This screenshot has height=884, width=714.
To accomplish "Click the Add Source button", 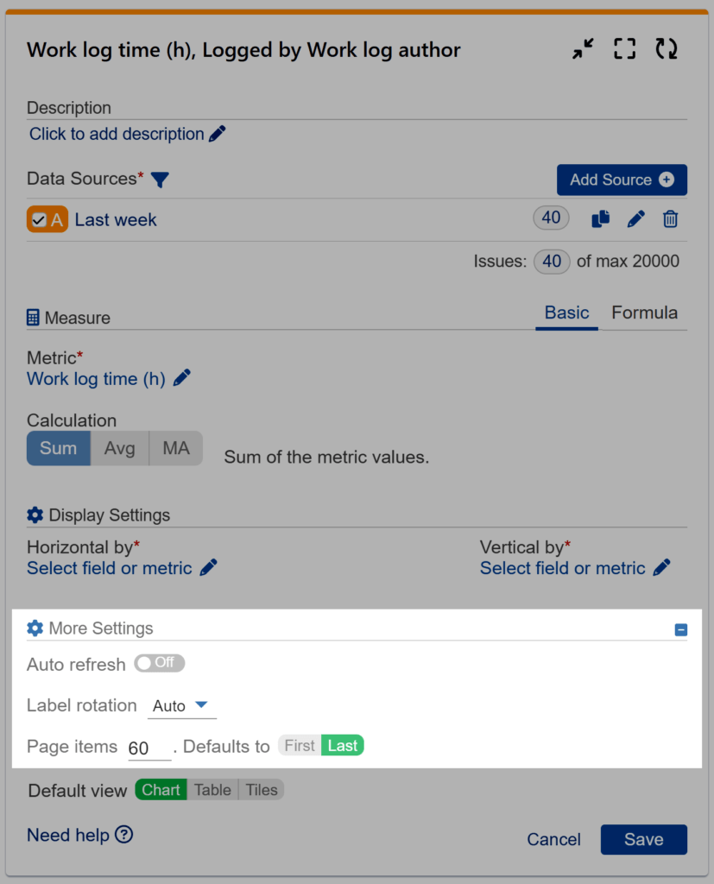I will click(622, 180).
